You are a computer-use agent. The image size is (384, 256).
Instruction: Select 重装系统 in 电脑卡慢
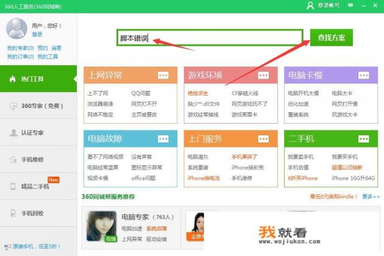pos(298,115)
